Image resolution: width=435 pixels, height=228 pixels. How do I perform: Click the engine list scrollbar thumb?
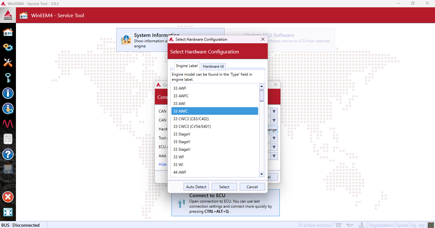coord(262,96)
